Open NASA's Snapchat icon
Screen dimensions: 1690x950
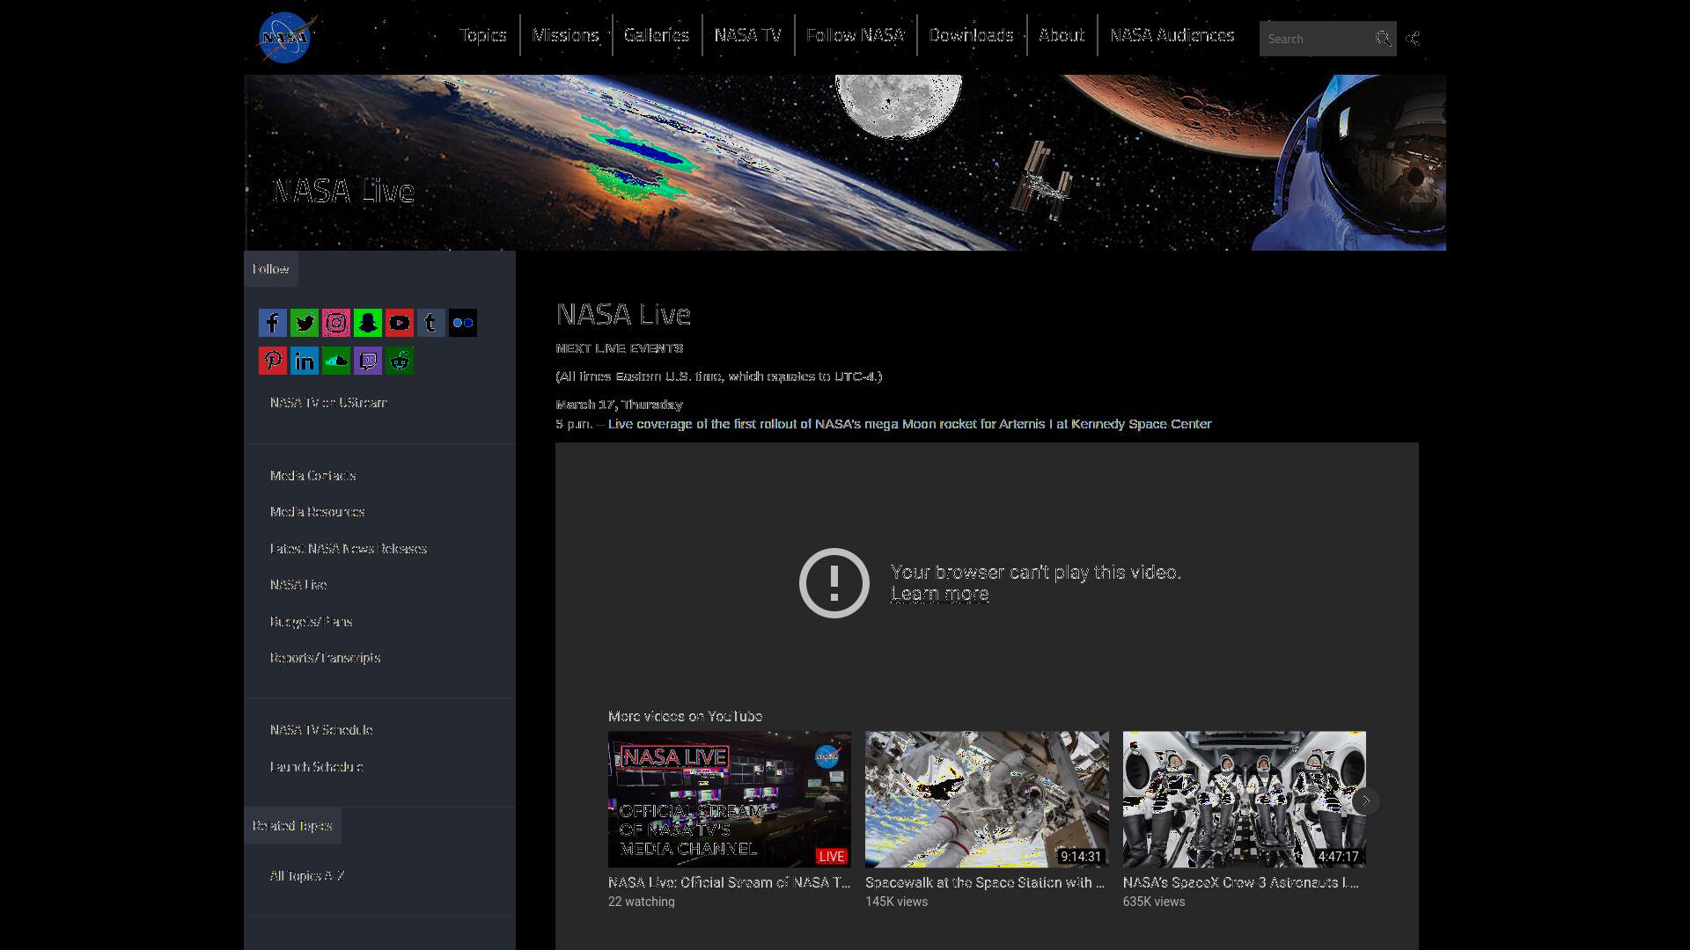[x=368, y=323]
